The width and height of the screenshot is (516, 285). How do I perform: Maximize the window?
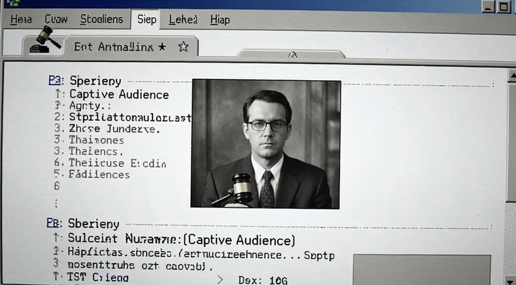[503, 6]
